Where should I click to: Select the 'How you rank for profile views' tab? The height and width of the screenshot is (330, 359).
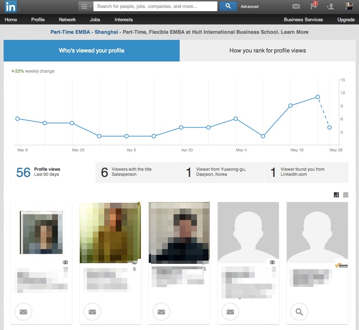tap(267, 51)
